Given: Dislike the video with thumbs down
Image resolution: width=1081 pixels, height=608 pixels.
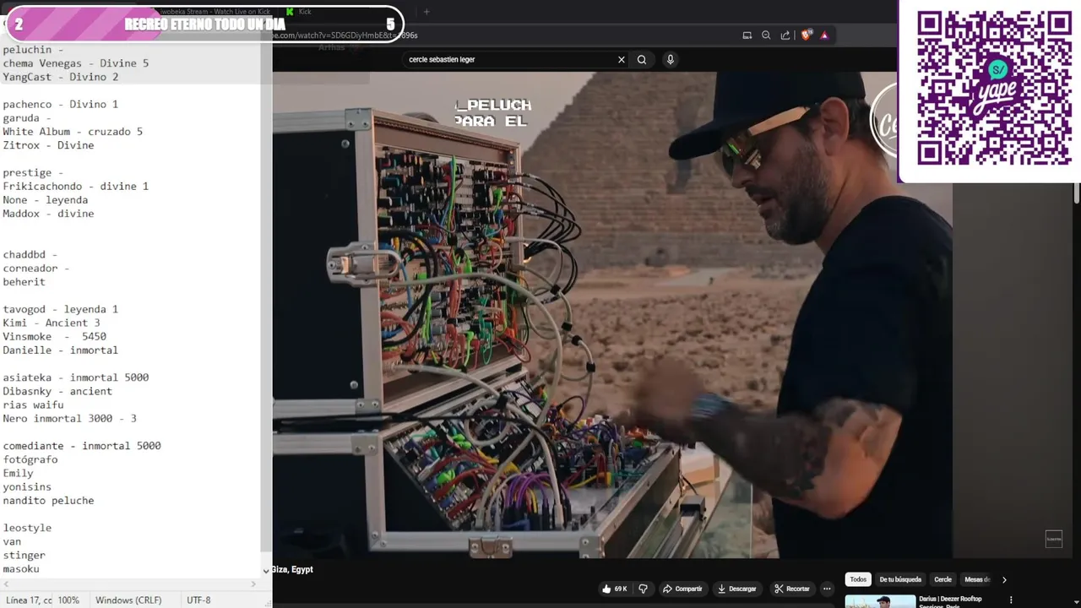Looking at the screenshot, I should pos(643,589).
